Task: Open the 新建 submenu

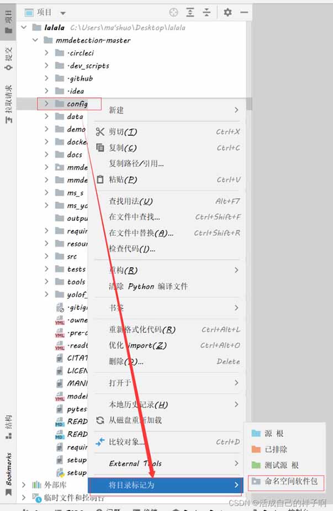Action: (167, 110)
